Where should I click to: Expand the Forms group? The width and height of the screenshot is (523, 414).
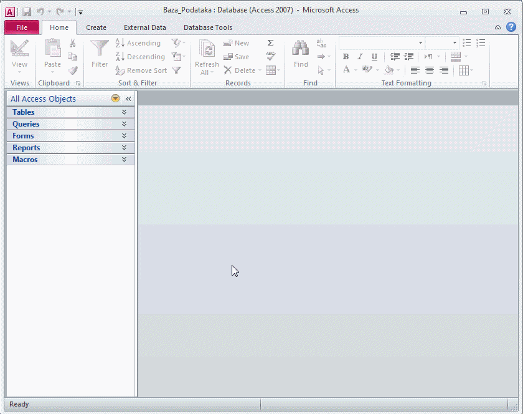pyautogui.click(x=70, y=136)
